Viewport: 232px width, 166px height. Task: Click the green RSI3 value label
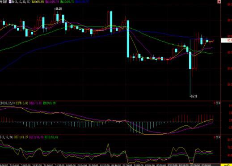point(51,137)
